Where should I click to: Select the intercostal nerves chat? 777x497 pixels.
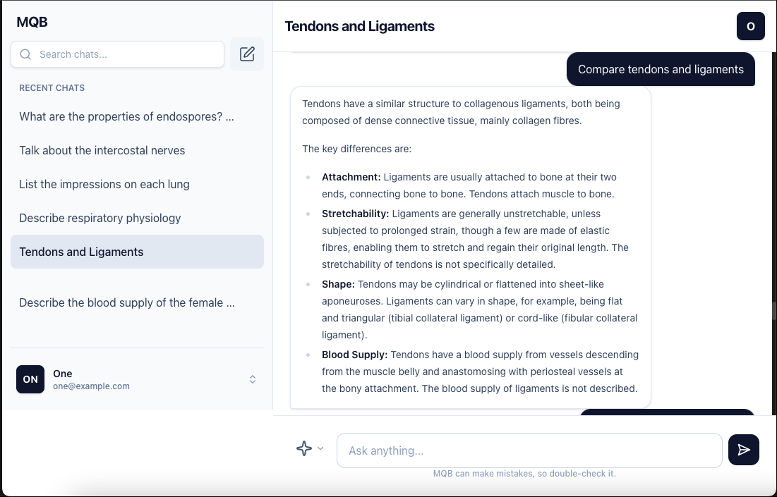coord(102,150)
